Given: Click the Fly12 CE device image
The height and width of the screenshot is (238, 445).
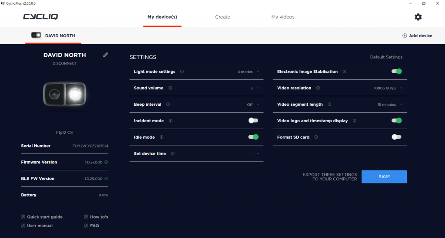Looking at the screenshot, I should [x=65, y=94].
